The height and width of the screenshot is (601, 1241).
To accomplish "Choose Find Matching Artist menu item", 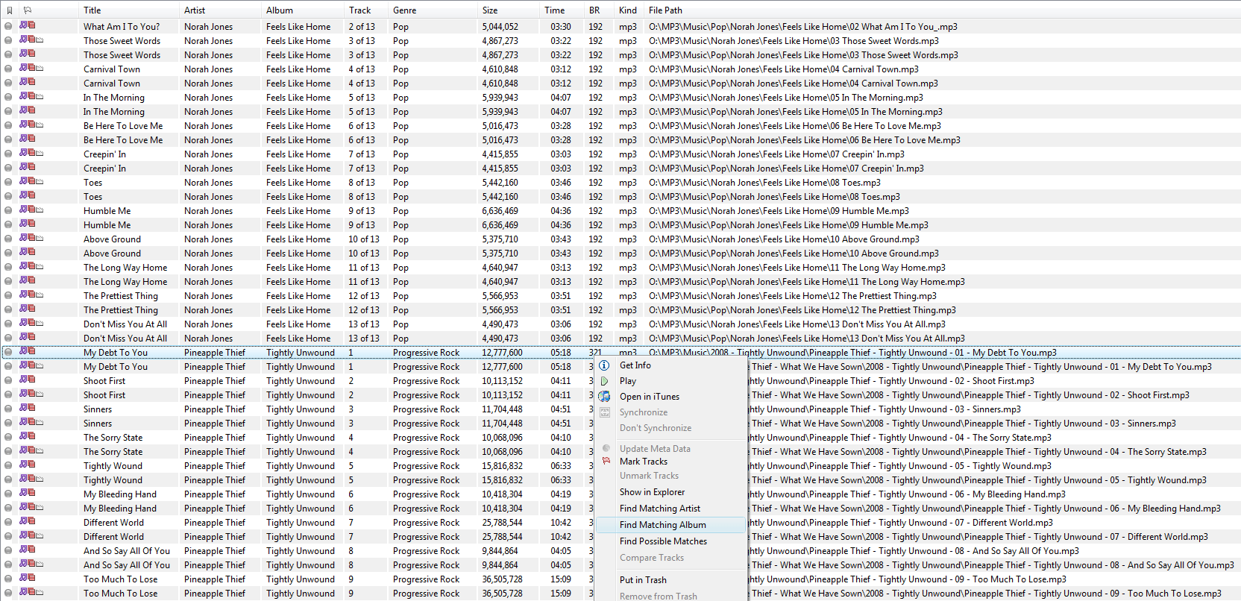I will click(x=659, y=509).
